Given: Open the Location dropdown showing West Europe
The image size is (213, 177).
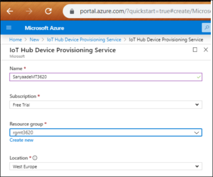Looking at the screenshot, I should tap(106, 166).
